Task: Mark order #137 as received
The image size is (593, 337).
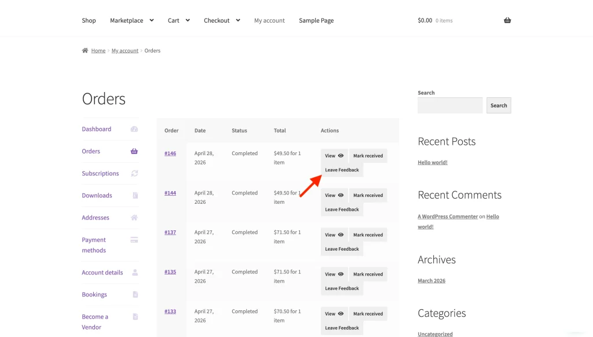Action: [x=368, y=235]
